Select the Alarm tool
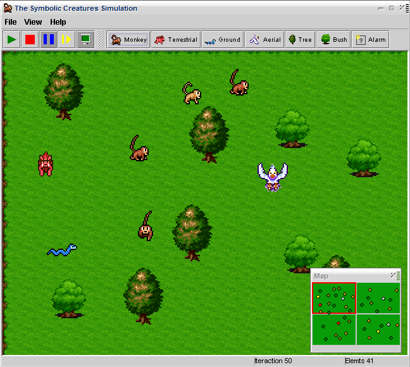Screen dimensions: 410x367 pos(371,39)
